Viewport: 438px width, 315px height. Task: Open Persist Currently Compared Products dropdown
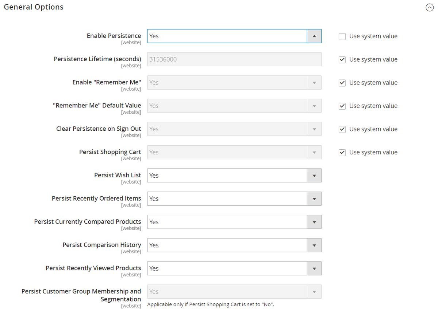pyautogui.click(x=234, y=222)
